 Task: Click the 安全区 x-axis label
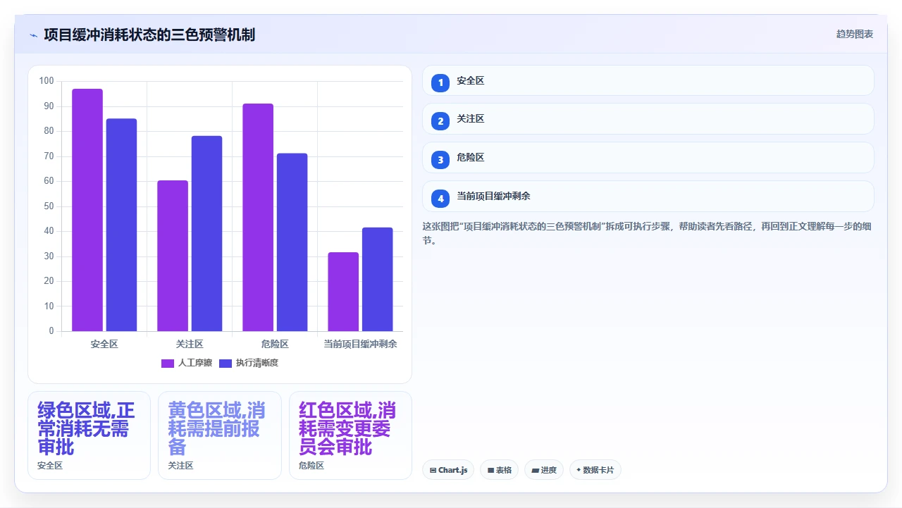point(104,344)
